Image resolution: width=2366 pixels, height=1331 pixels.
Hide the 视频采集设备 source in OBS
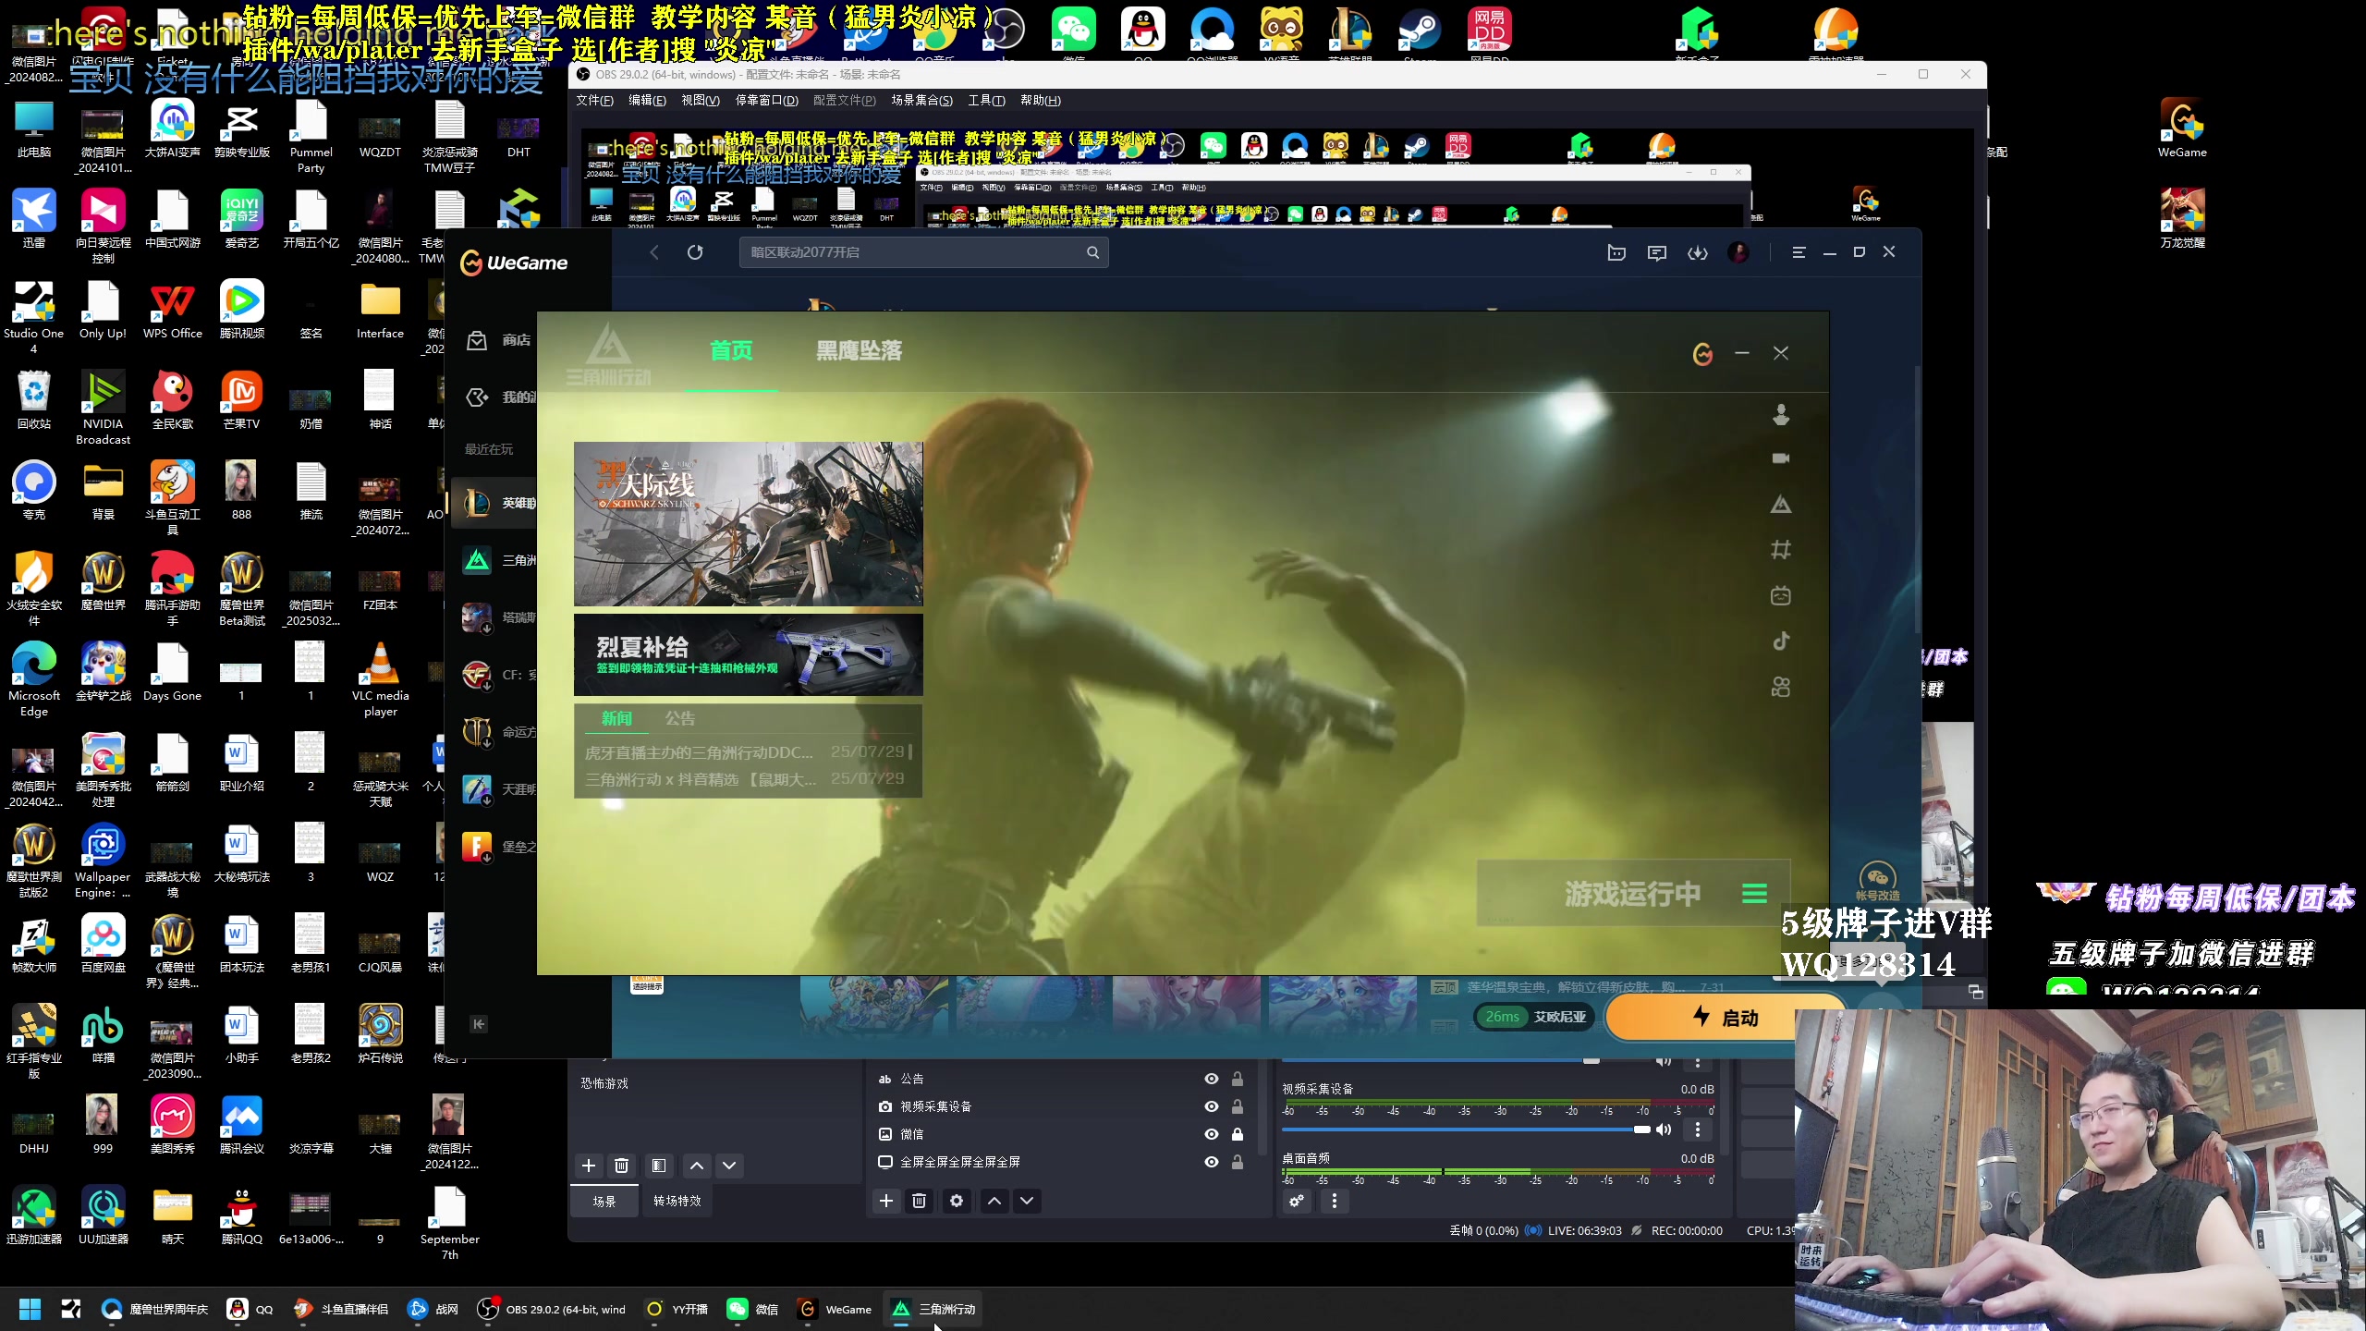[1212, 1106]
